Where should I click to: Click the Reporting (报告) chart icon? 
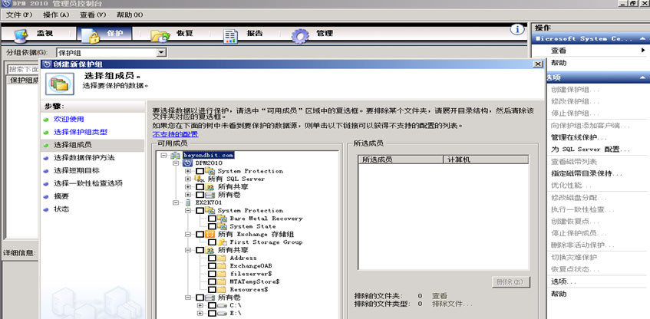click(x=230, y=35)
